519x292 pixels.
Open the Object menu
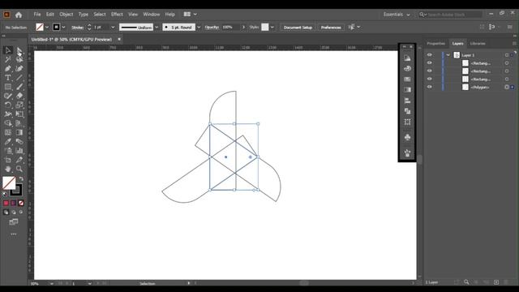66,15
